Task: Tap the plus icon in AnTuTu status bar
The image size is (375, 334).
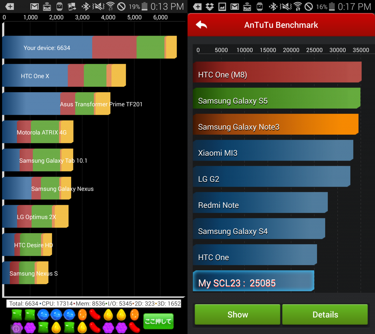Action: pyautogui.click(x=197, y=6)
